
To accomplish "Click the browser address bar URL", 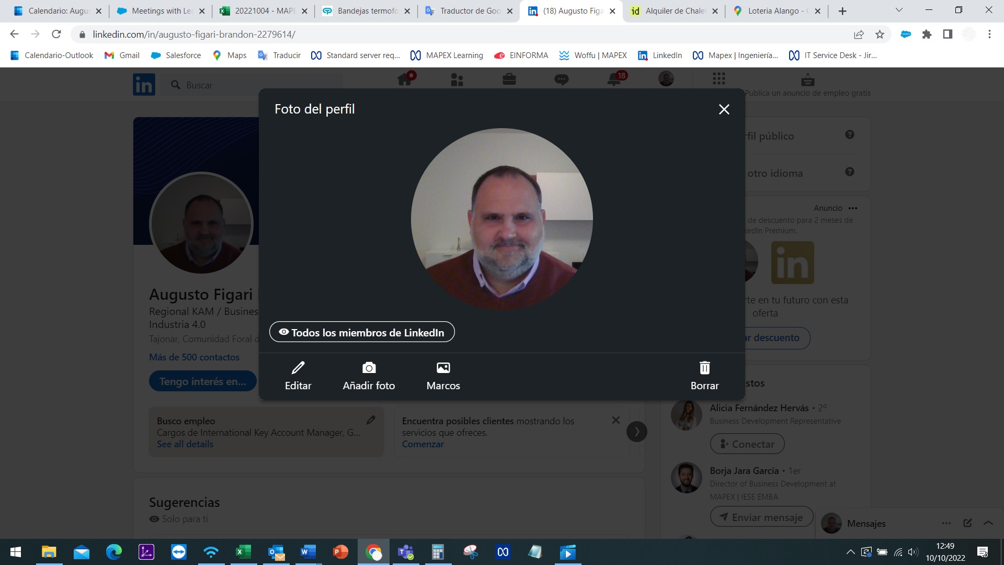I will (x=193, y=35).
